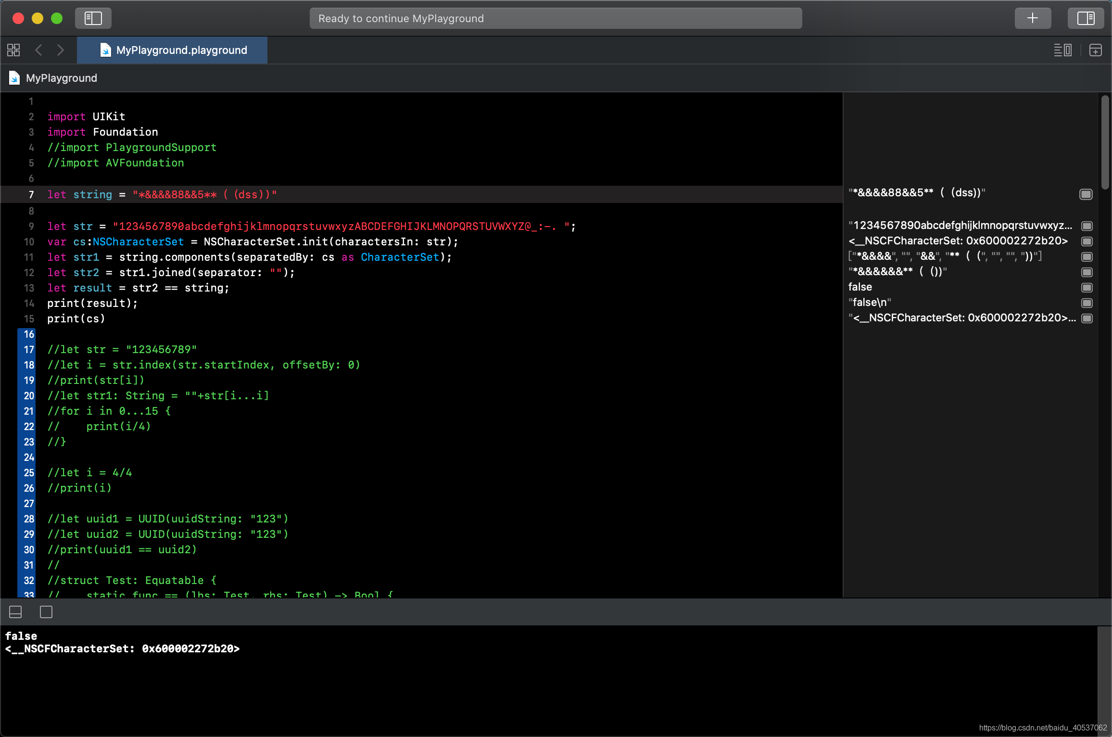Show inline result for joined string
The image size is (1112, 737).
(x=1087, y=272)
